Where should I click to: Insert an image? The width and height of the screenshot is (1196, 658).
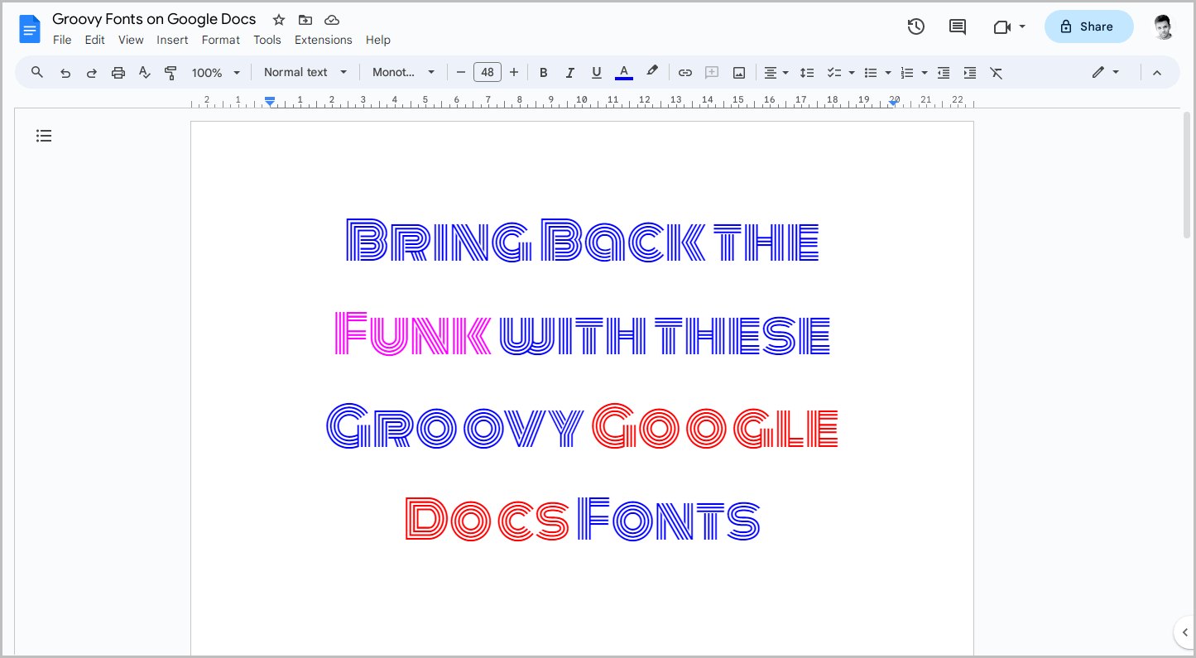coord(737,72)
